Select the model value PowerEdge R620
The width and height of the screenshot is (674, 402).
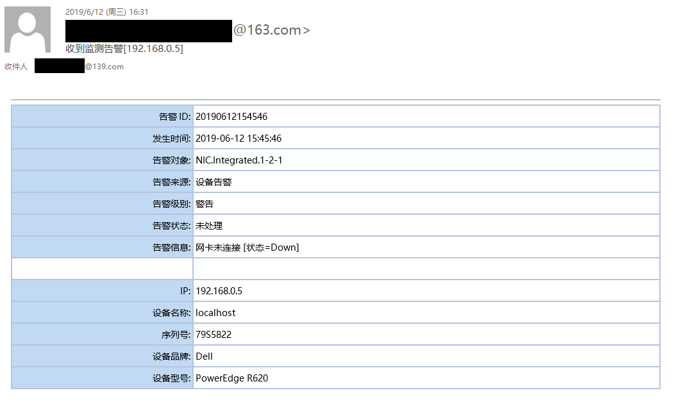point(232,378)
